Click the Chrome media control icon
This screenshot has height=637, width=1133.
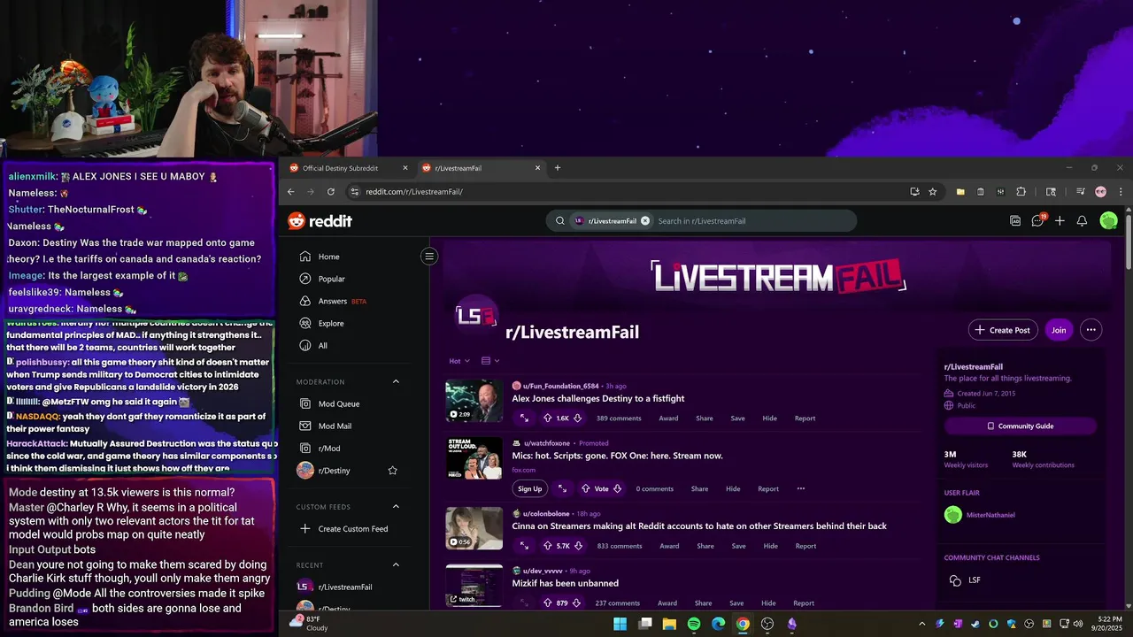tap(1081, 191)
